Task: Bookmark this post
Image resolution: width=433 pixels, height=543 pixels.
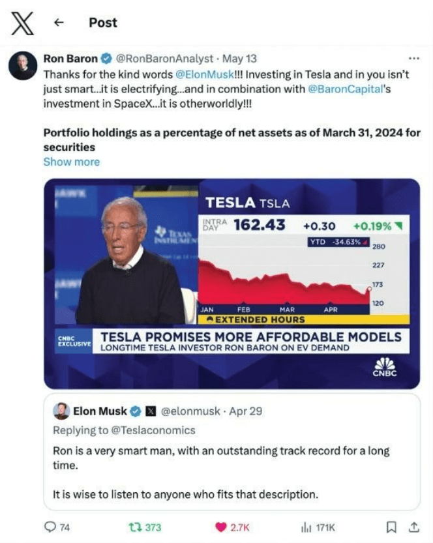Action: point(390,527)
